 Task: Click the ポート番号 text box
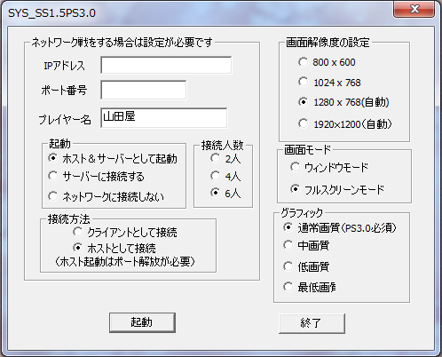[144, 90]
